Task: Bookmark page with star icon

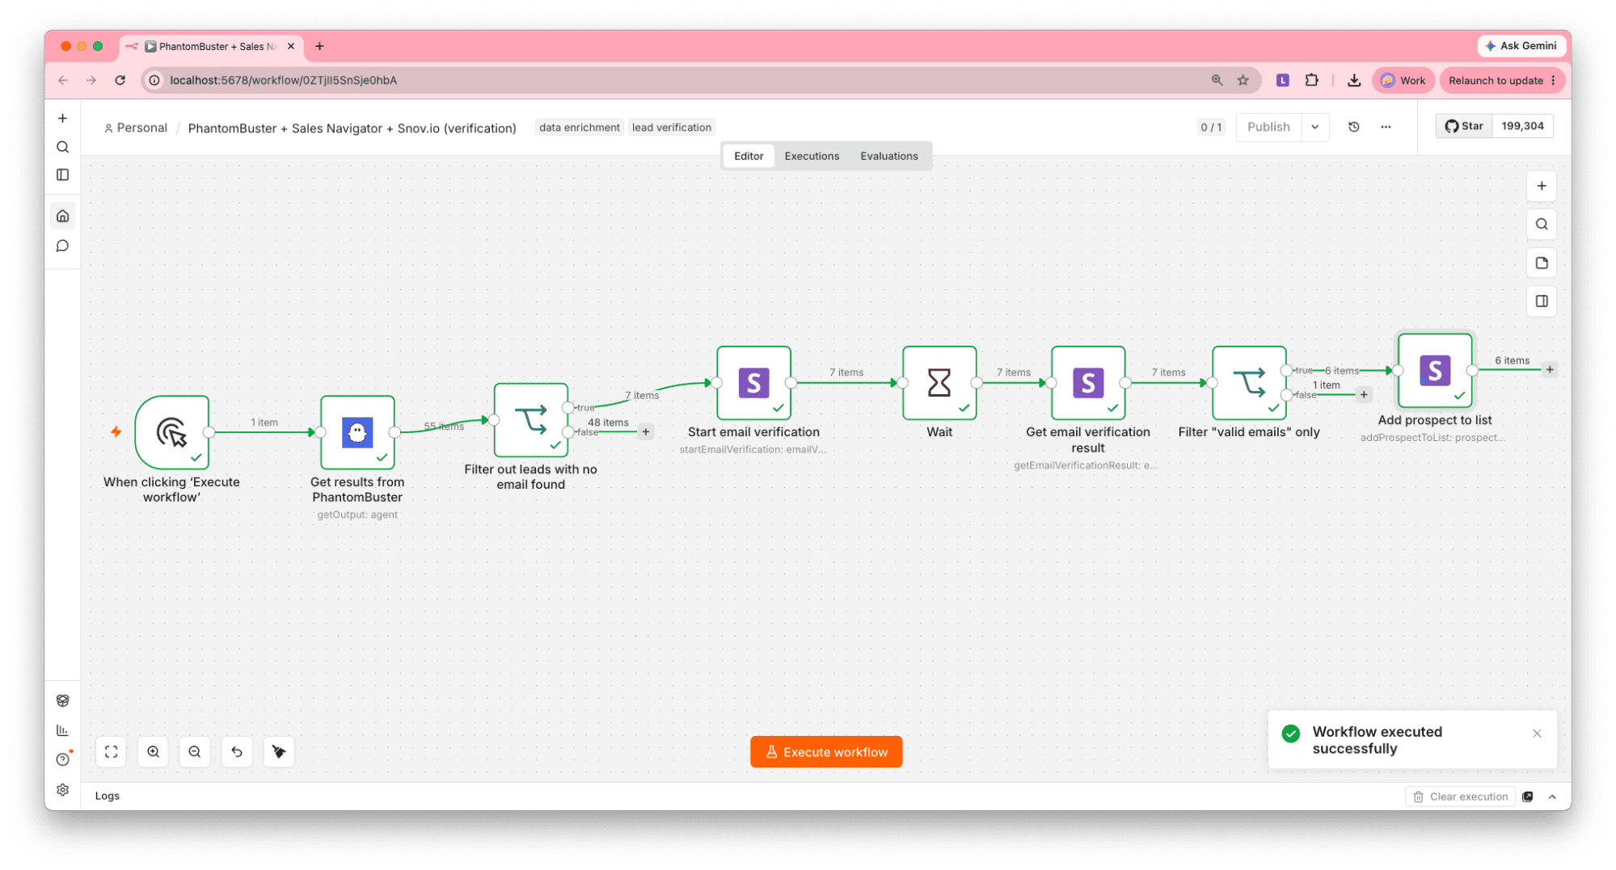Action: [x=1243, y=80]
